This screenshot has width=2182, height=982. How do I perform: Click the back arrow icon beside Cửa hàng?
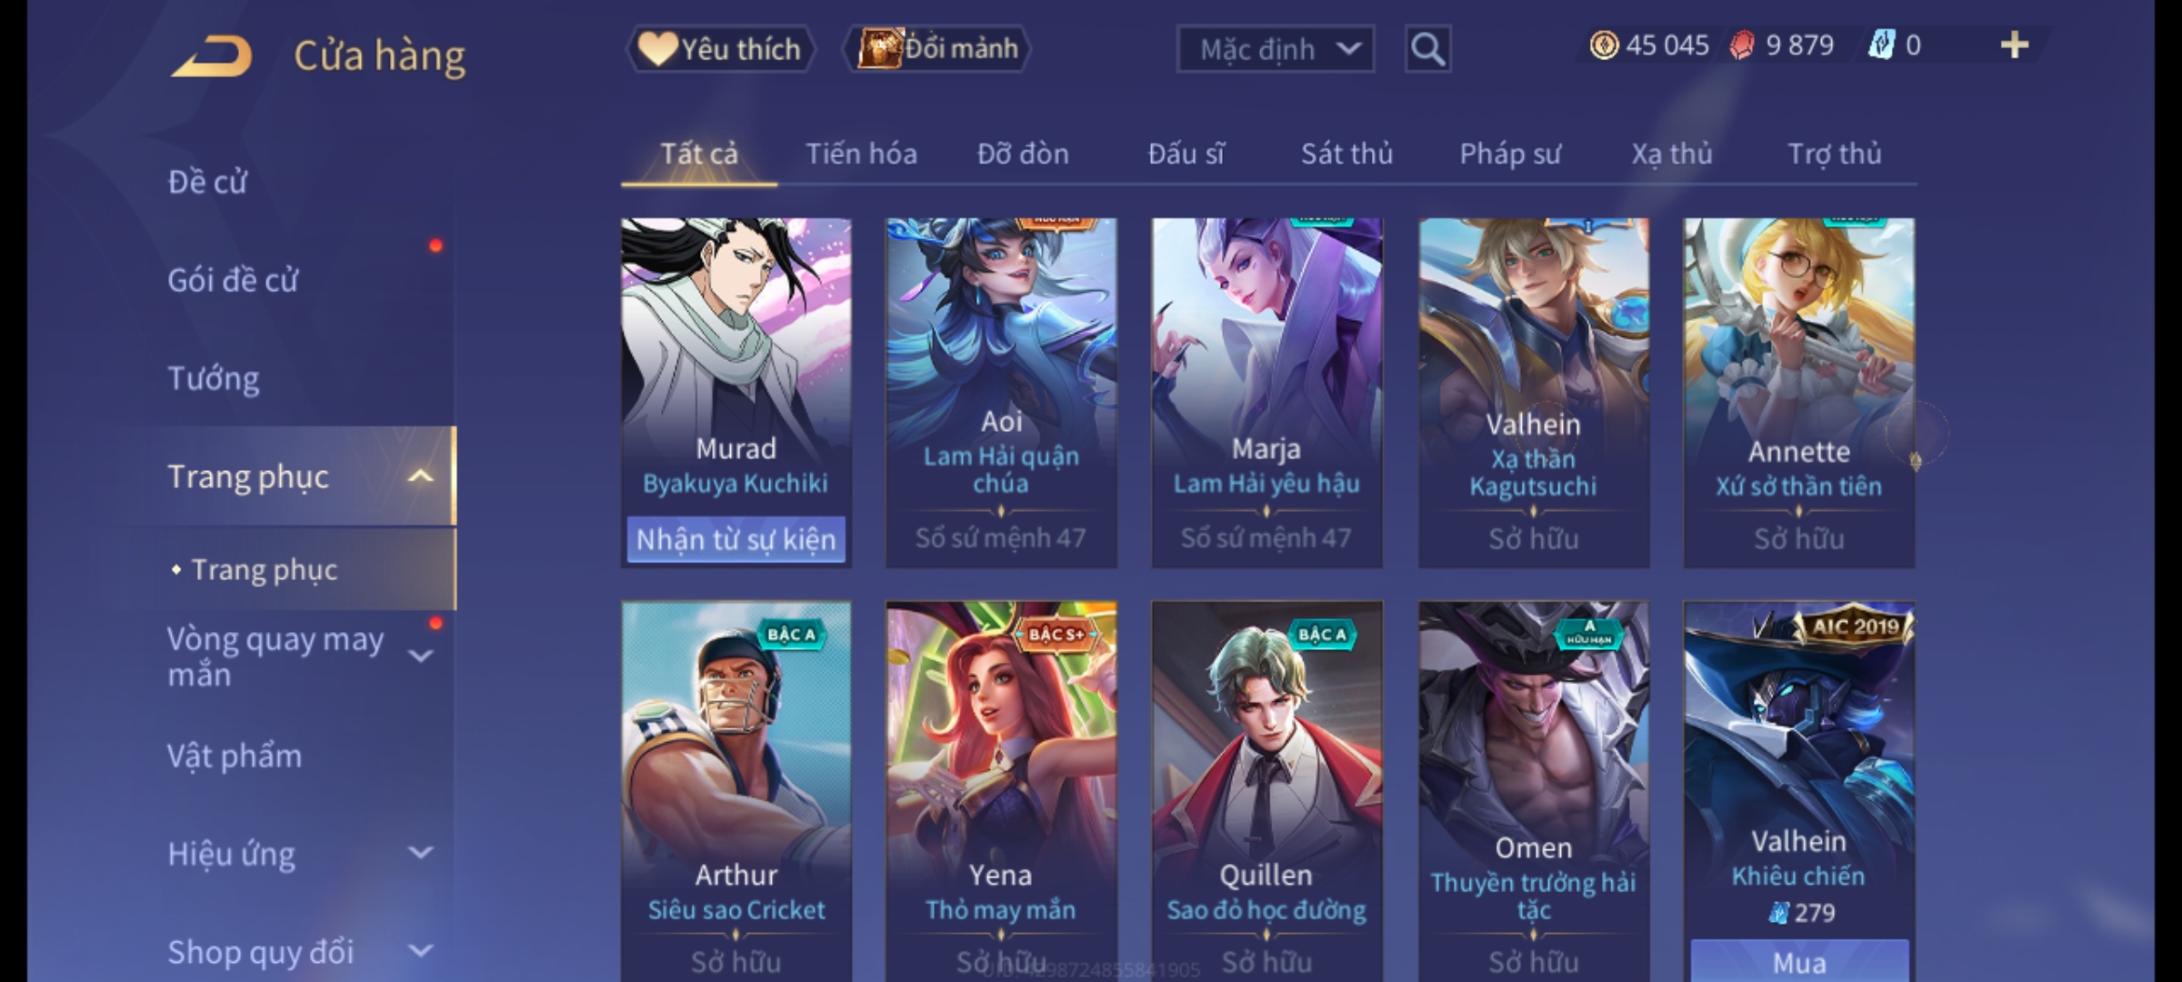pyautogui.click(x=212, y=56)
